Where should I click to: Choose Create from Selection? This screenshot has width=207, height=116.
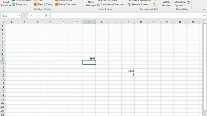coord(111,4)
